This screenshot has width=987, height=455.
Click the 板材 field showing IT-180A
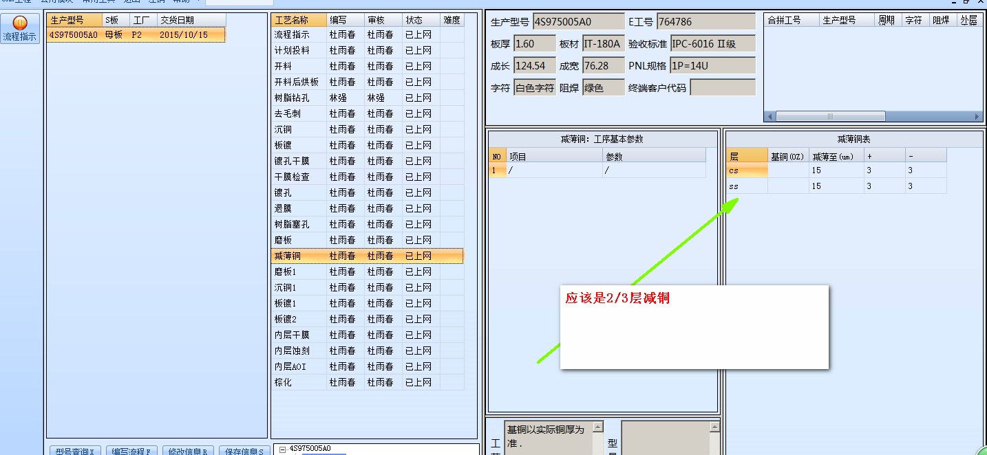603,43
